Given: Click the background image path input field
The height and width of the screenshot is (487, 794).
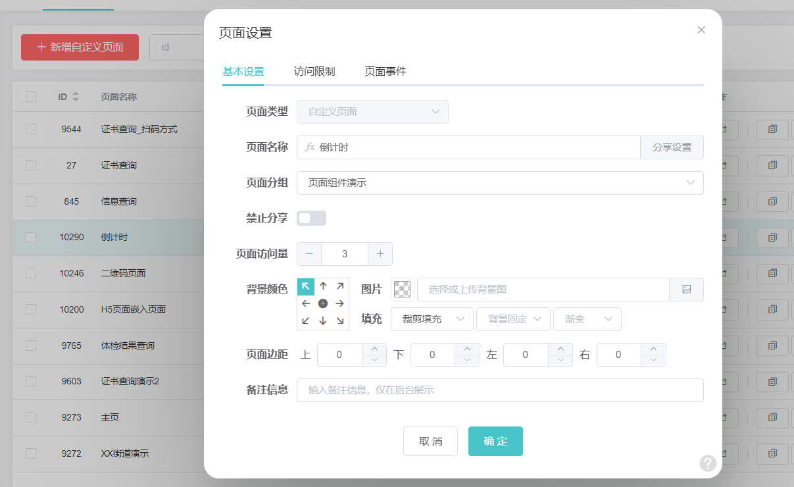Looking at the screenshot, I should pos(543,290).
